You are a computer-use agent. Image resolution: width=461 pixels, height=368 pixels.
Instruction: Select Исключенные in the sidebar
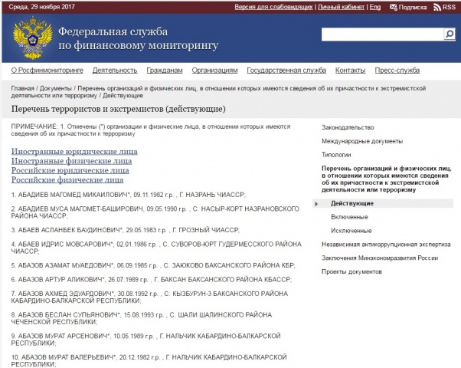(351, 230)
